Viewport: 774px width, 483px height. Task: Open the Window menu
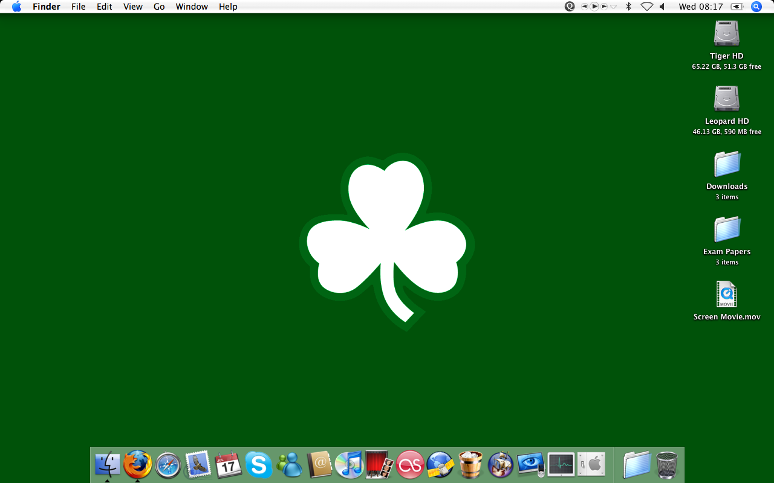[192, 7]
